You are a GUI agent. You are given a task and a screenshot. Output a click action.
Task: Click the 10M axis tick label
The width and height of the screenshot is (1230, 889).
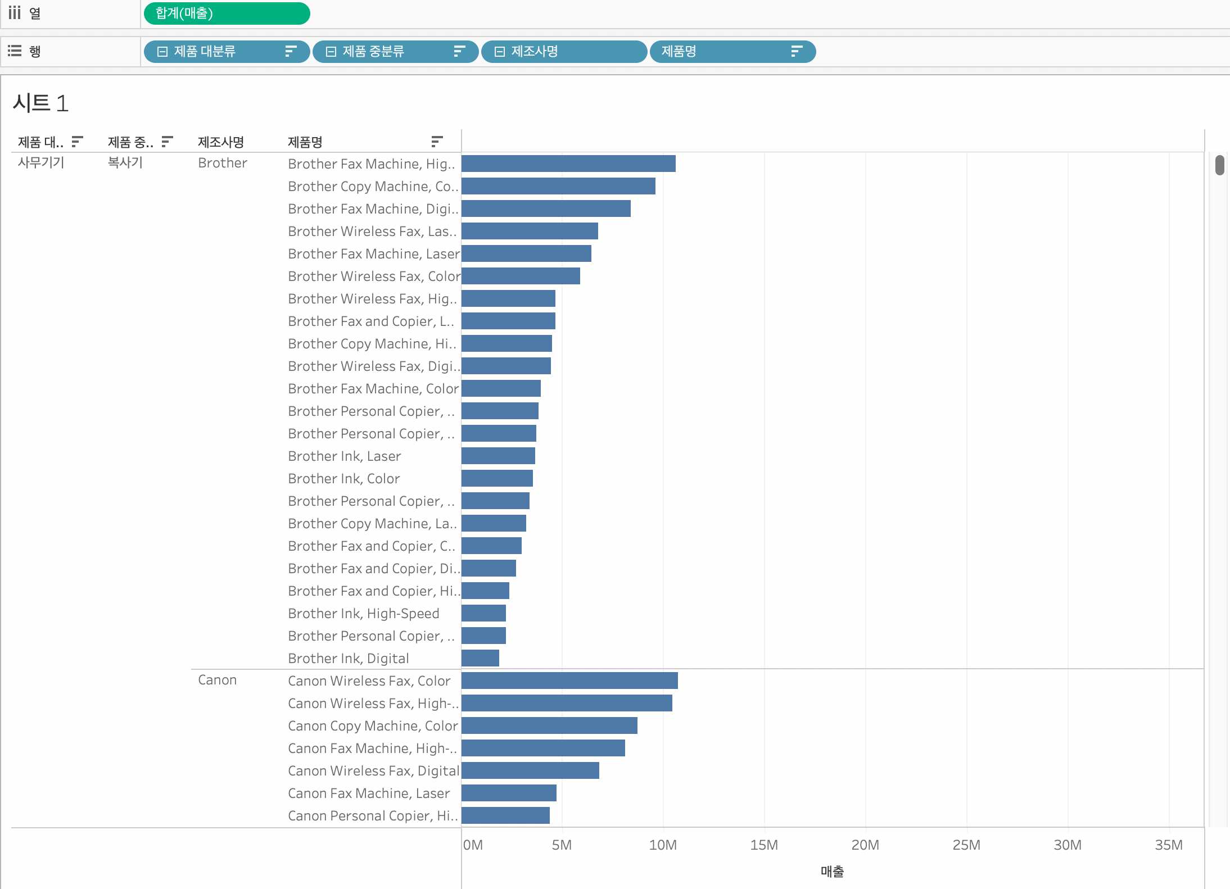[x=663, y=845]
